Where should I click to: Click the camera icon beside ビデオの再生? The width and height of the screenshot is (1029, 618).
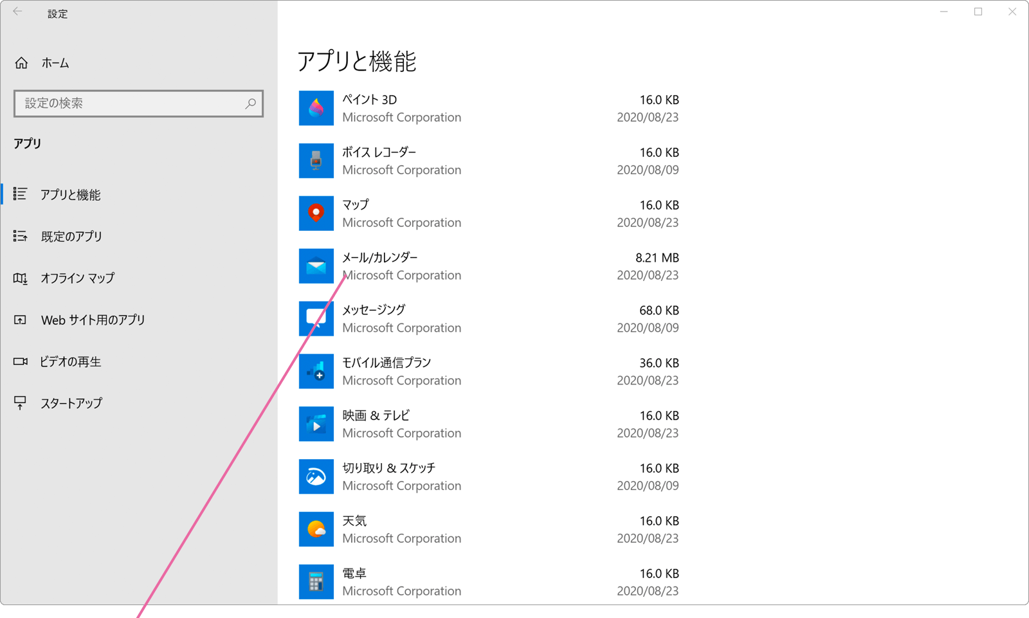point(20,361)
